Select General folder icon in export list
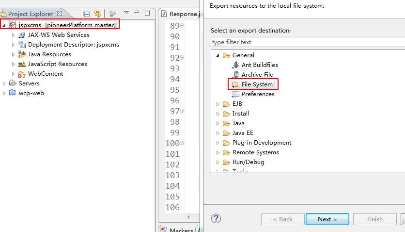Image resolution: width=405 pixels, height=232 pixels. pyautogui.click(x=226, y=55)
